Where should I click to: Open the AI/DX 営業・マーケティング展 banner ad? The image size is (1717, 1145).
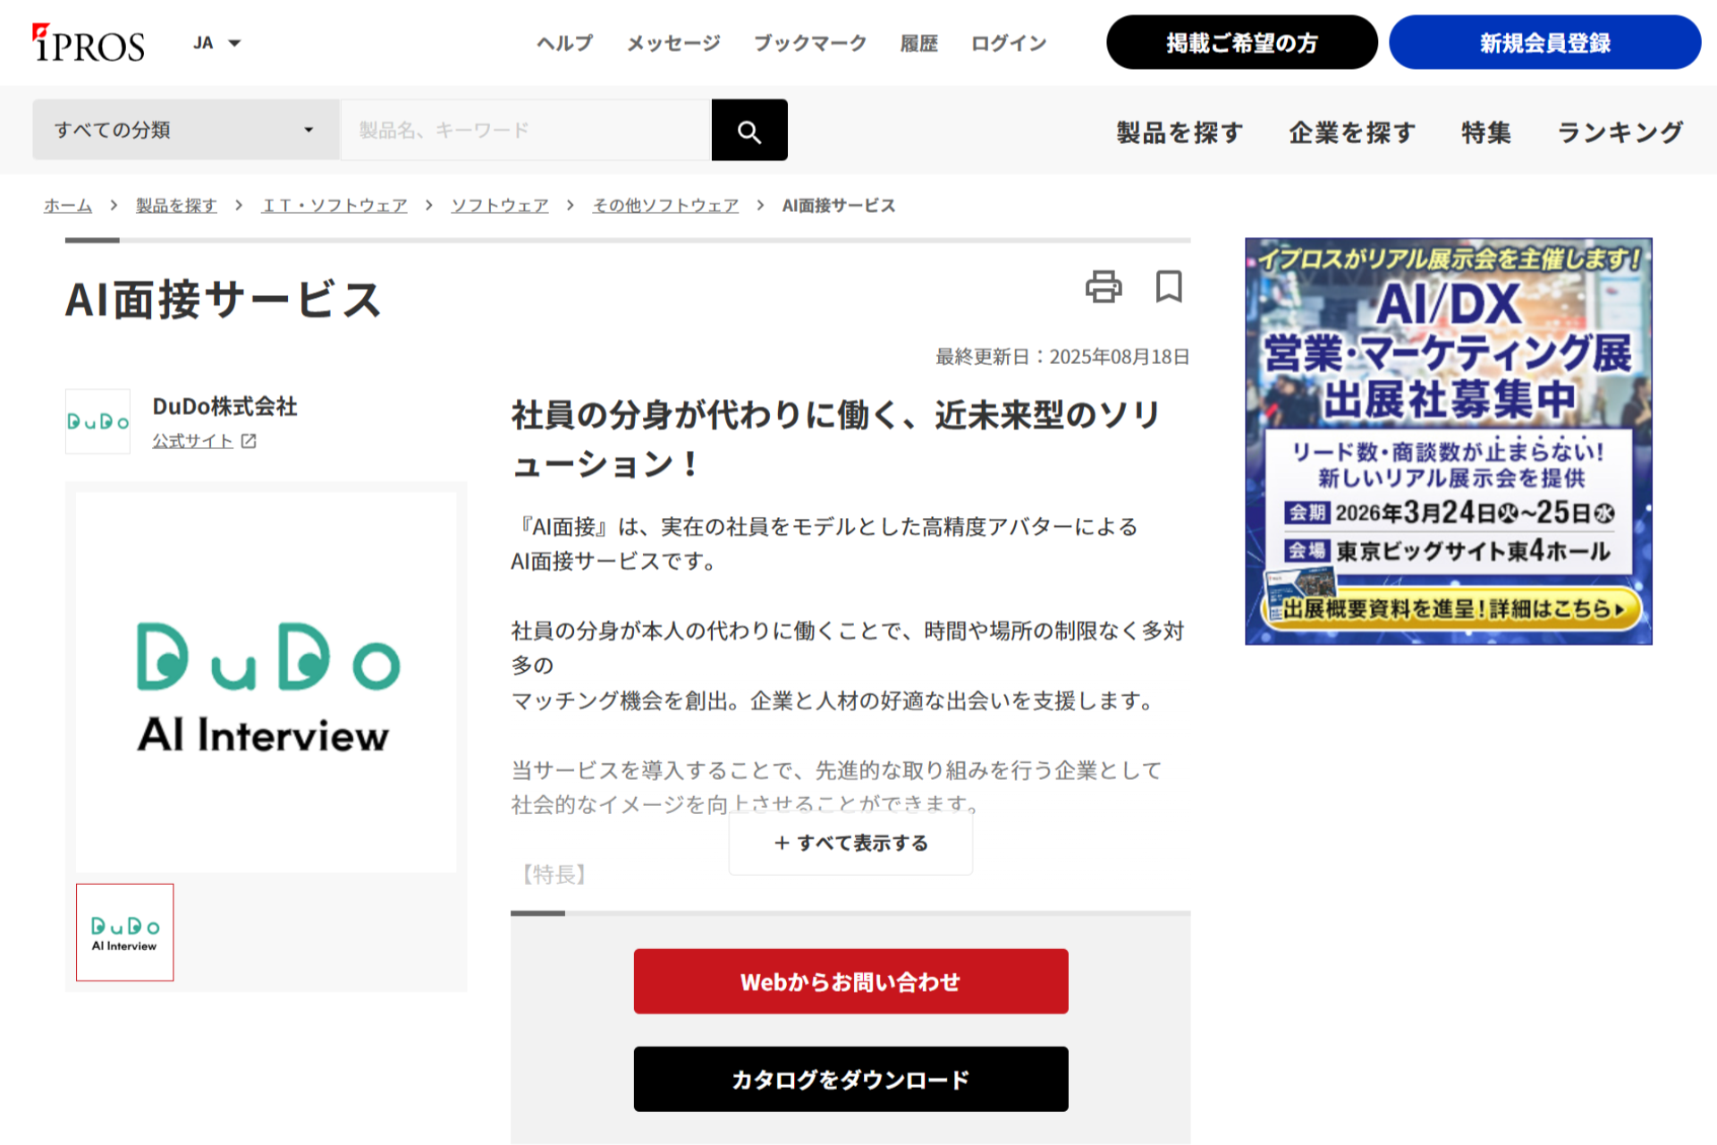(x=1448, y=441)
